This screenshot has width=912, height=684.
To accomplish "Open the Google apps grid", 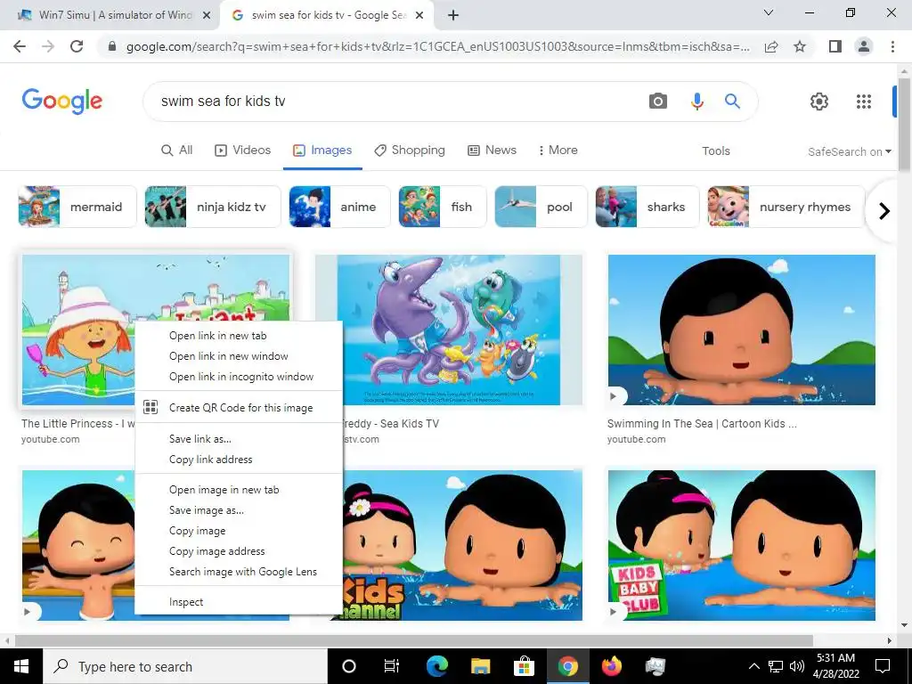I will point(864,102).
